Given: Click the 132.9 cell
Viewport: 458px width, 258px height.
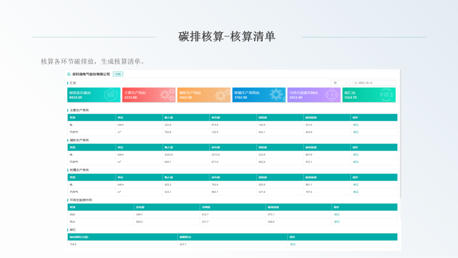Looking at the screenshot, I should coord(215,132).
